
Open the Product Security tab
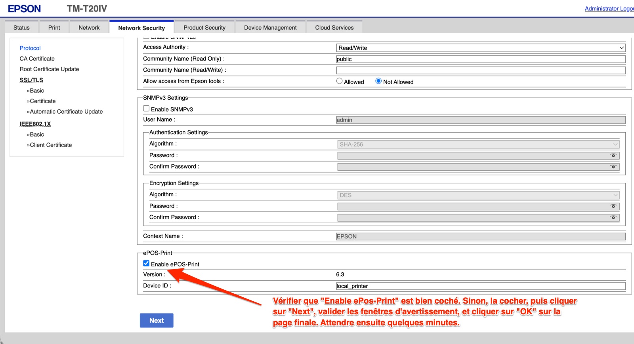(x=204, y=27)
